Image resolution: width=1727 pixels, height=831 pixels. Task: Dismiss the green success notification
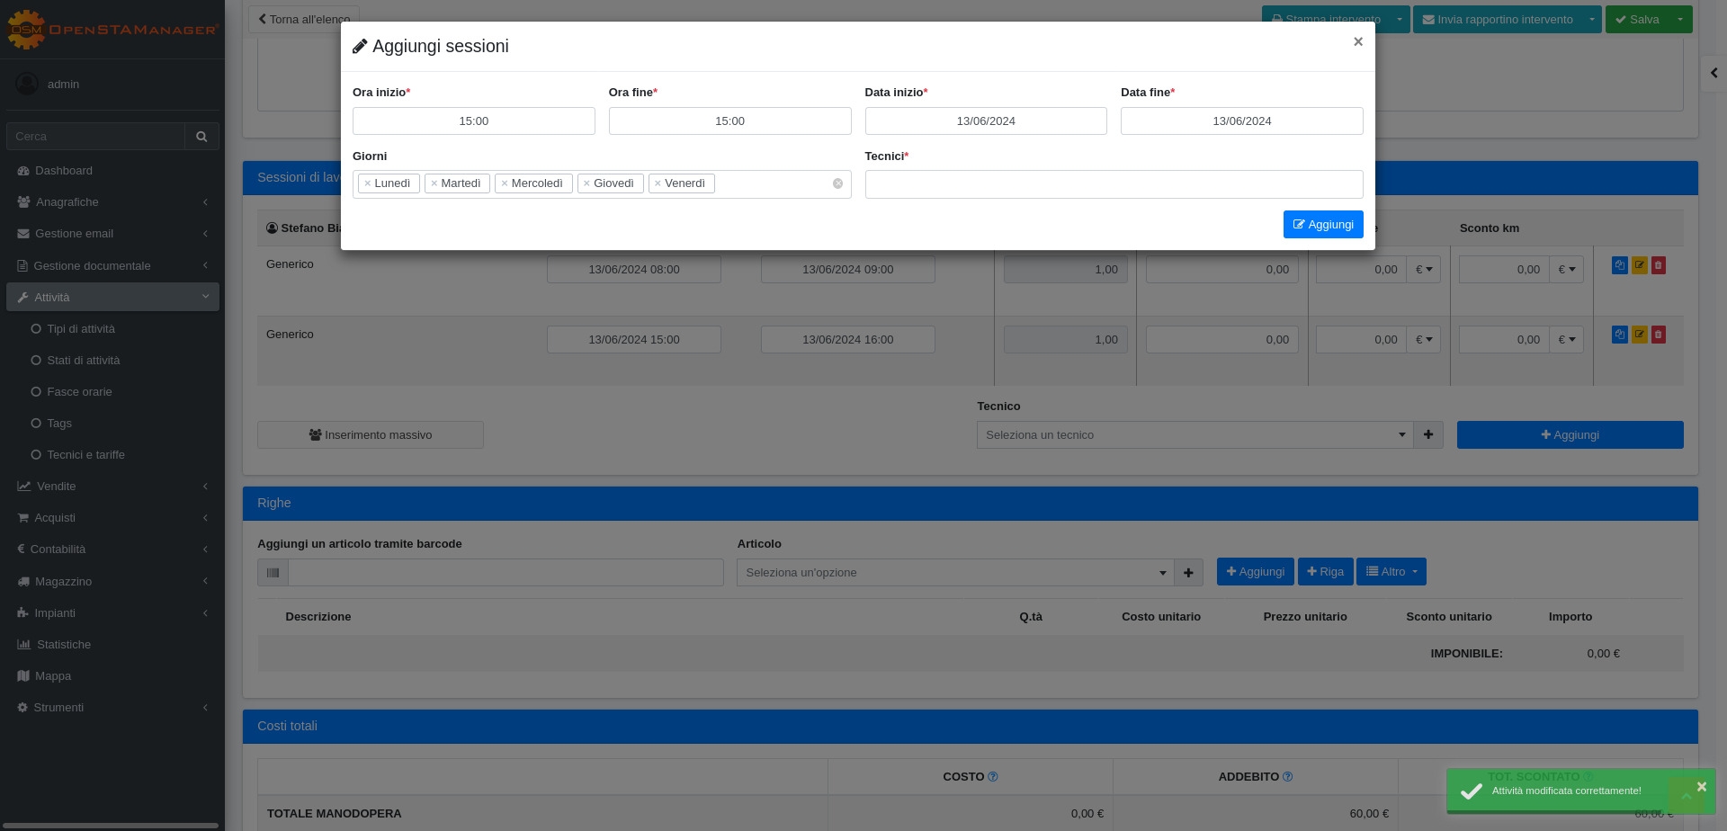(x=1701, y=786)
